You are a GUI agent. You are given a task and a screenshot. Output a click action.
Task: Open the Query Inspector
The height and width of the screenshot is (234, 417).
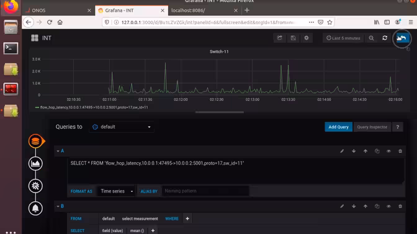click(x=372, y=127)
